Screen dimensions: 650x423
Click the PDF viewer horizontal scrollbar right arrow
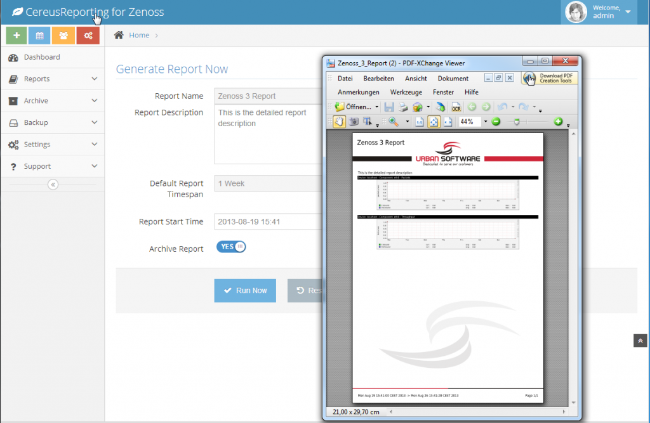(564, 412)
